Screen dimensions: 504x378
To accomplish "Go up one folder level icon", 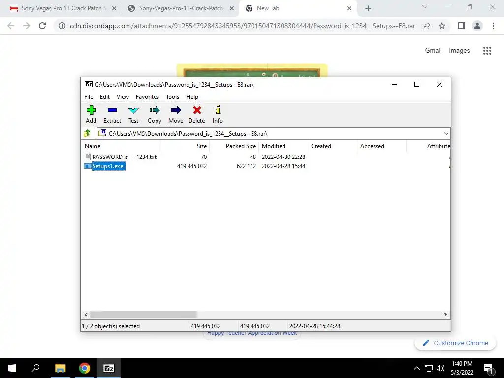I will click(x=87, y=133).
